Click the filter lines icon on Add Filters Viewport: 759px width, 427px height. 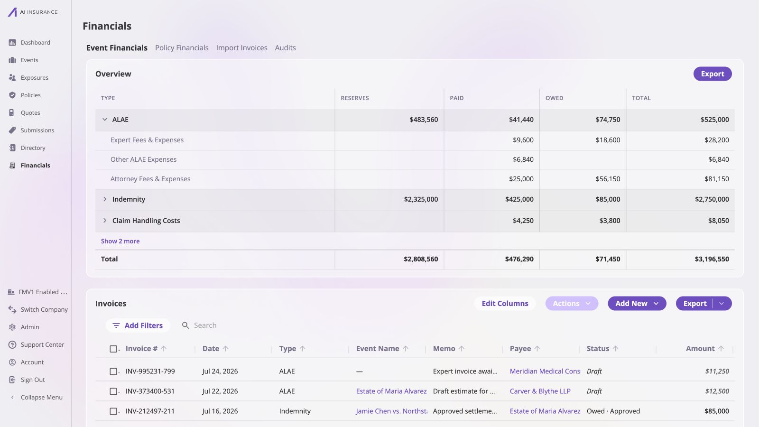116,325
